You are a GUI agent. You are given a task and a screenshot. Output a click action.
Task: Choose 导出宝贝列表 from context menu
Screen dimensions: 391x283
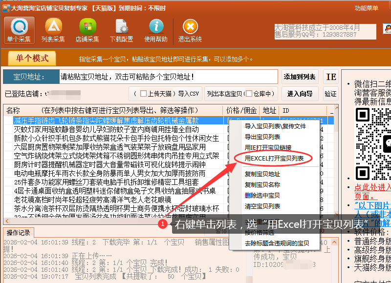pyautogui.click(x=262, y=137)
